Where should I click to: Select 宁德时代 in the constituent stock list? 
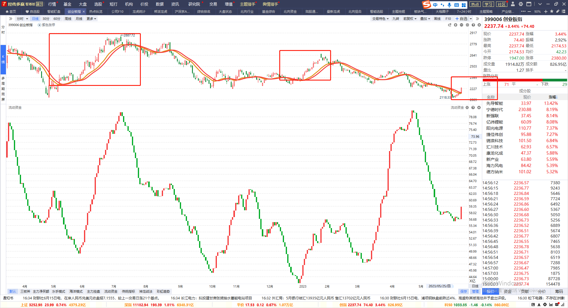[494, 110]
